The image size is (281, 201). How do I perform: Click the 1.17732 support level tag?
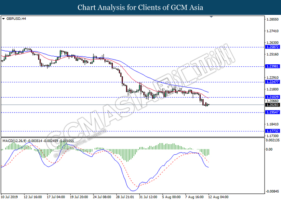[x=272, y=131]
